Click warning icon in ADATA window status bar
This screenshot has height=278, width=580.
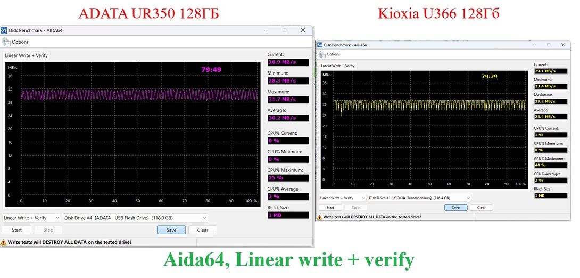point(4,242)
